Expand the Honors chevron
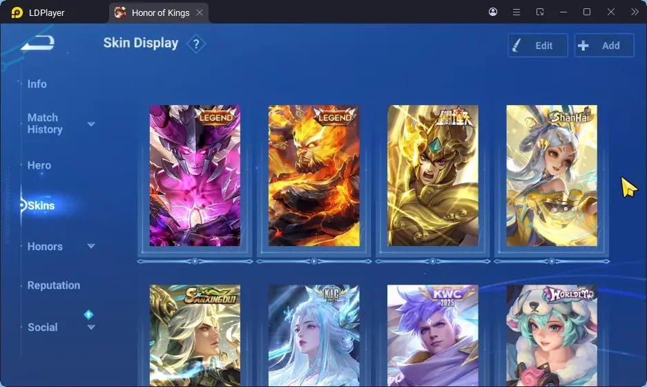 tap(91, 246)
